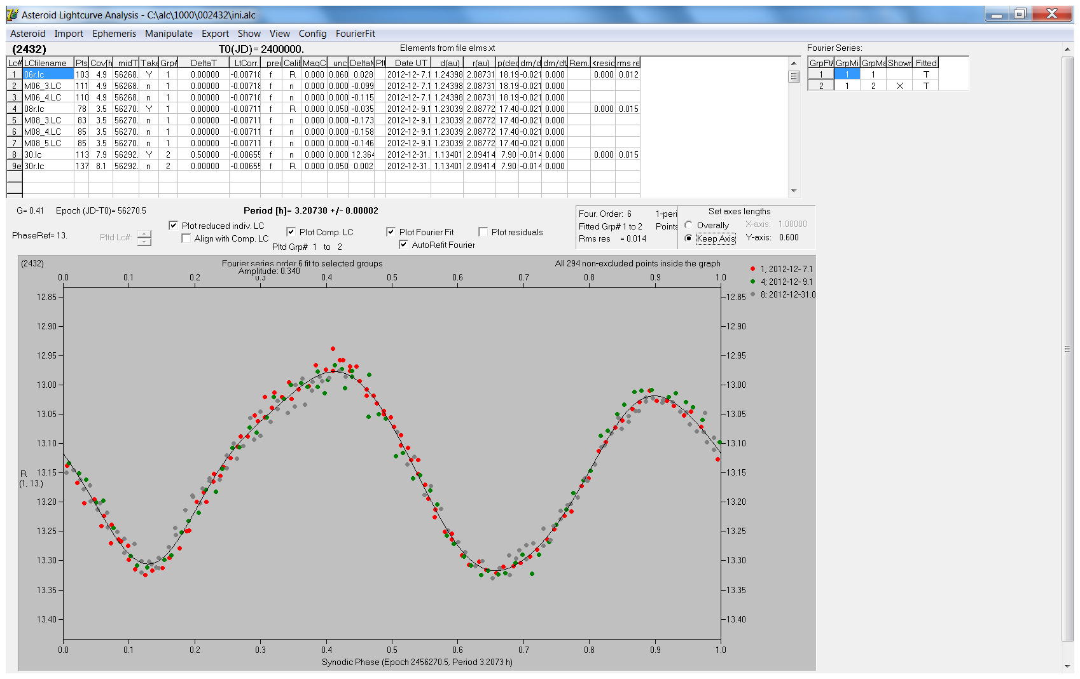The width and height of the screenshot is (1080, 679).
Task: Open the Show menu
Action: coord(249,34)
